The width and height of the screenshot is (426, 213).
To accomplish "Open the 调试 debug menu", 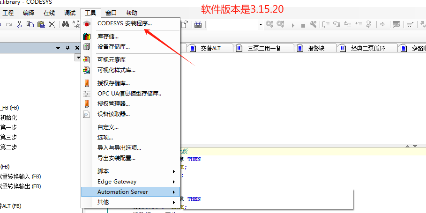I will (x=70, y=13).
